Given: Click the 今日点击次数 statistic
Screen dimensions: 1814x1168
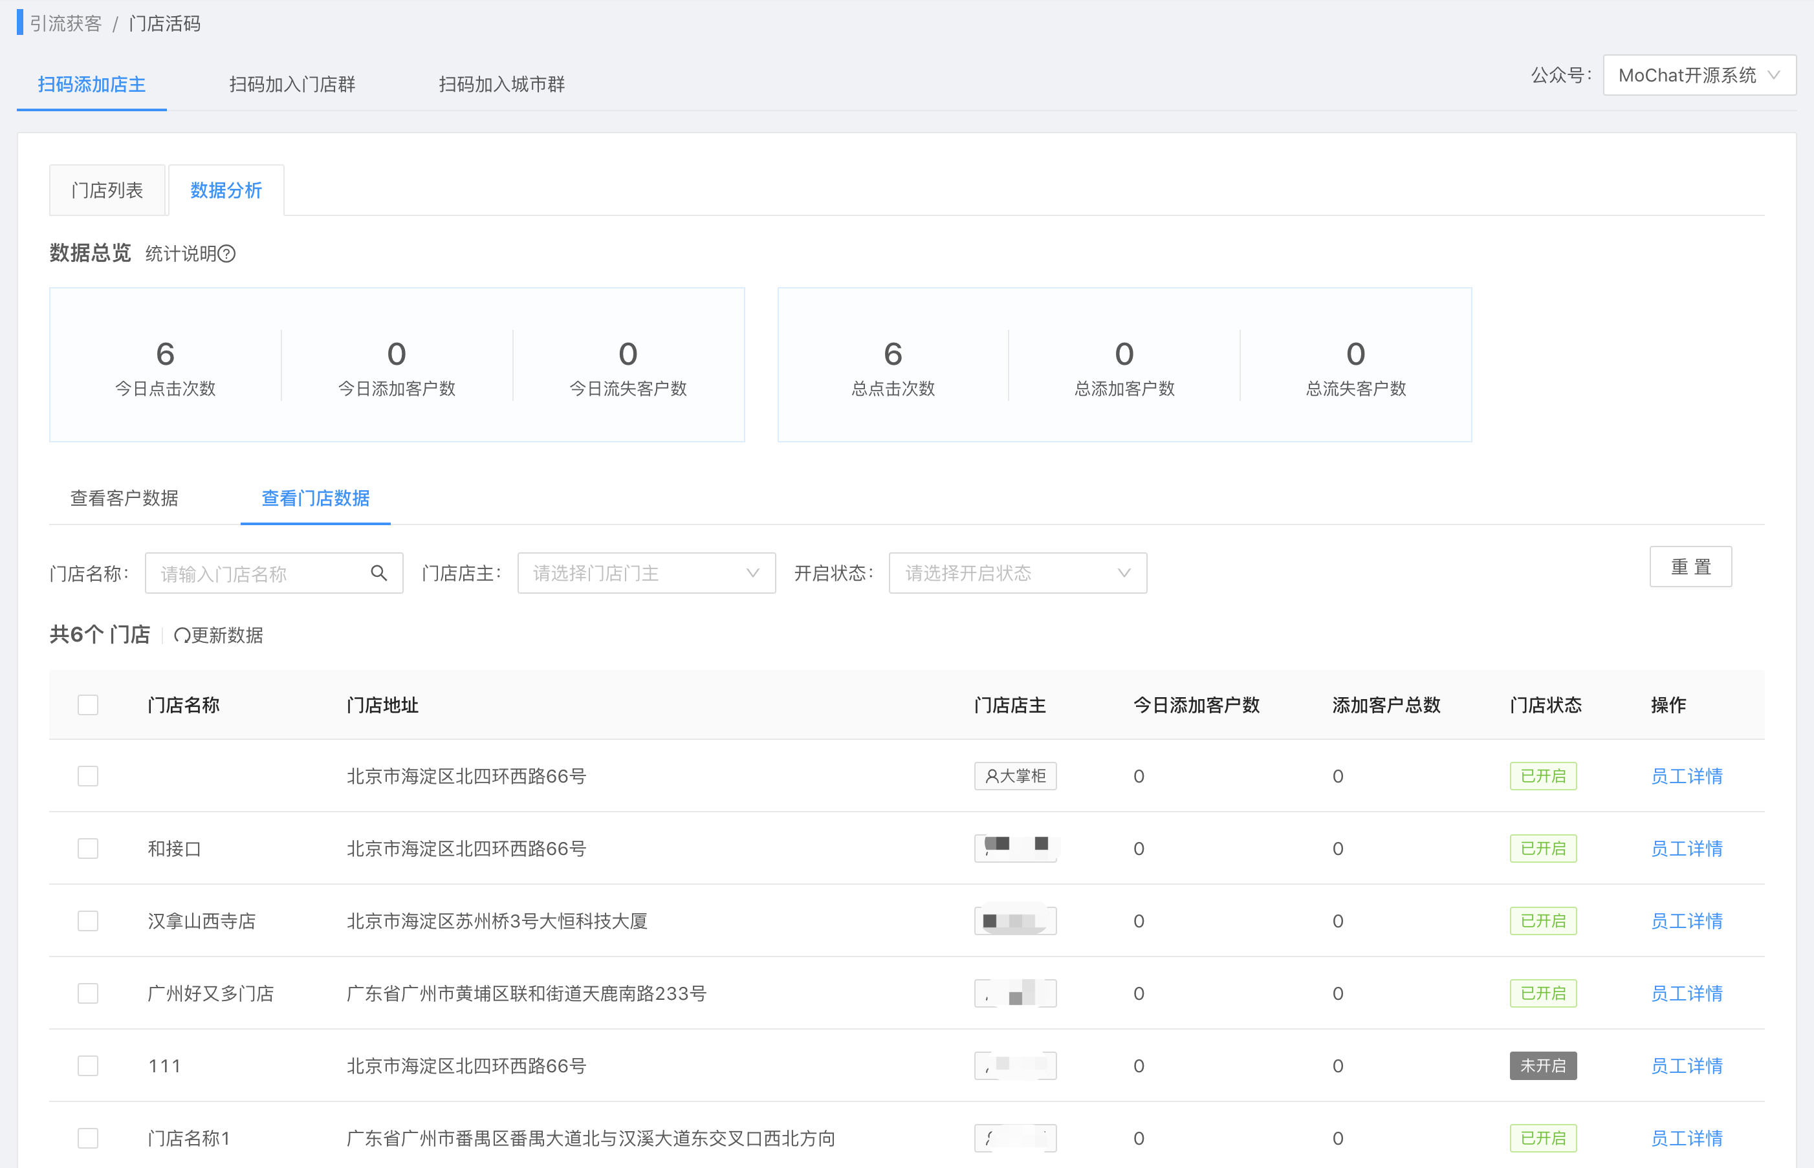Looking at the screenshot, I should (x=166, y=368).
